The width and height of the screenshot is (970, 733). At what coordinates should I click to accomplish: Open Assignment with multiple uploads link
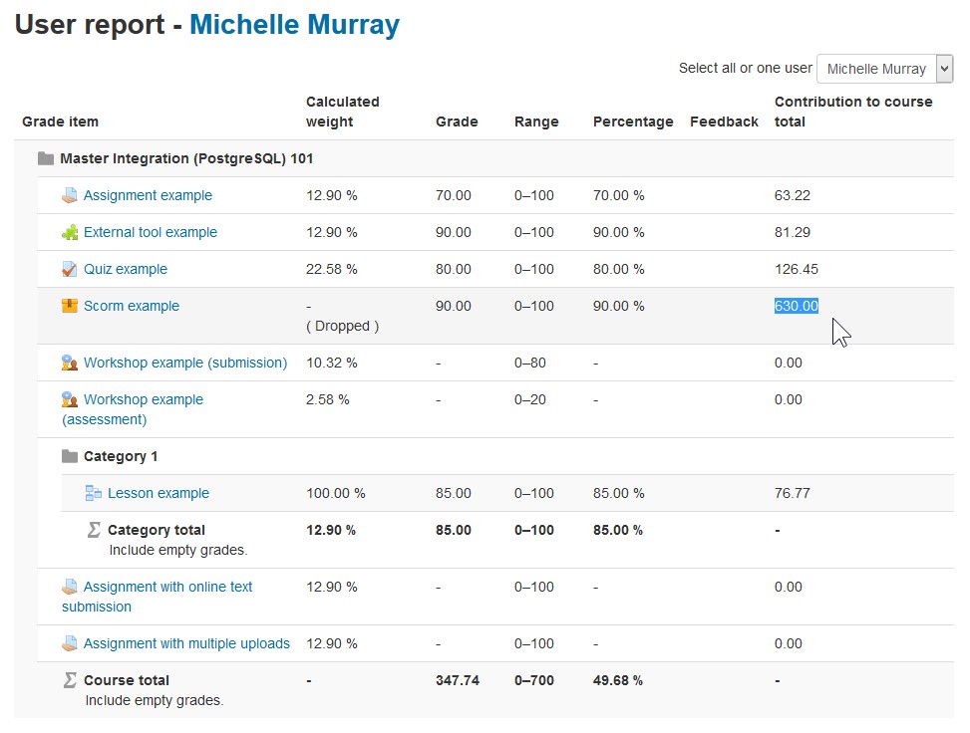coord(186,643)
